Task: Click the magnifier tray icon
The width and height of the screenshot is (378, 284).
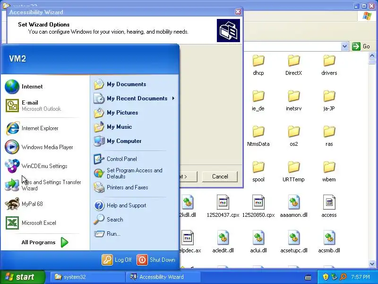Action: [343, 277]
